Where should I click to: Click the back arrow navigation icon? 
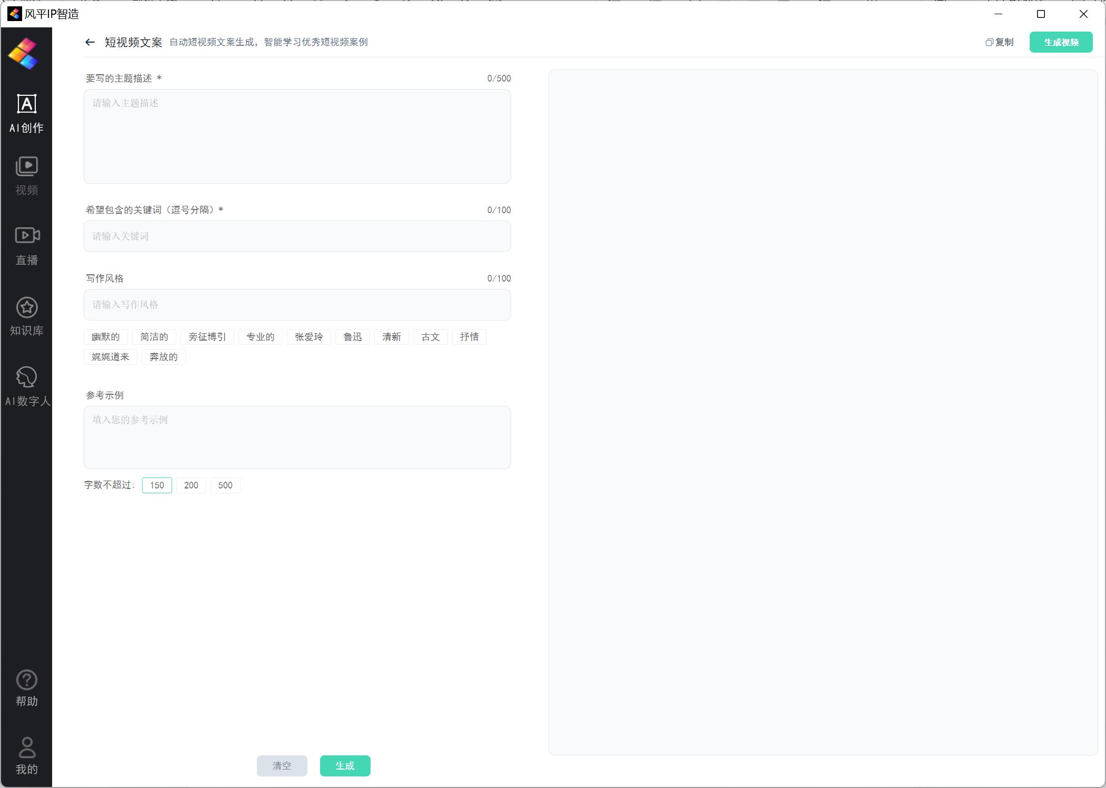coord(89,42)
